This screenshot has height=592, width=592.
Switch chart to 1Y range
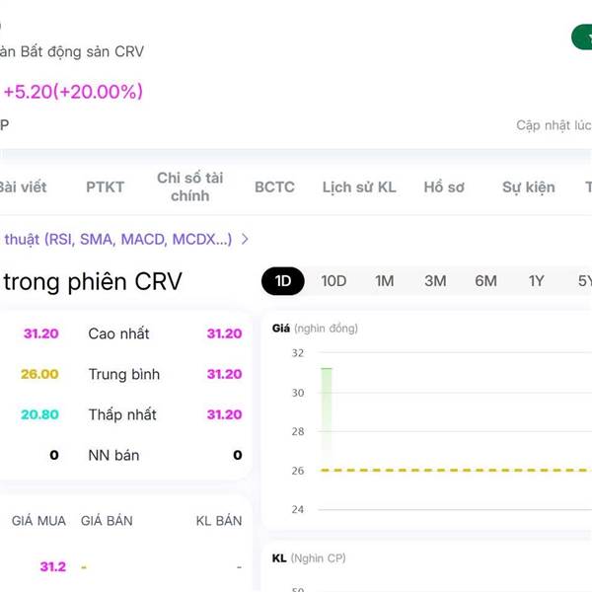pos(536,281)
